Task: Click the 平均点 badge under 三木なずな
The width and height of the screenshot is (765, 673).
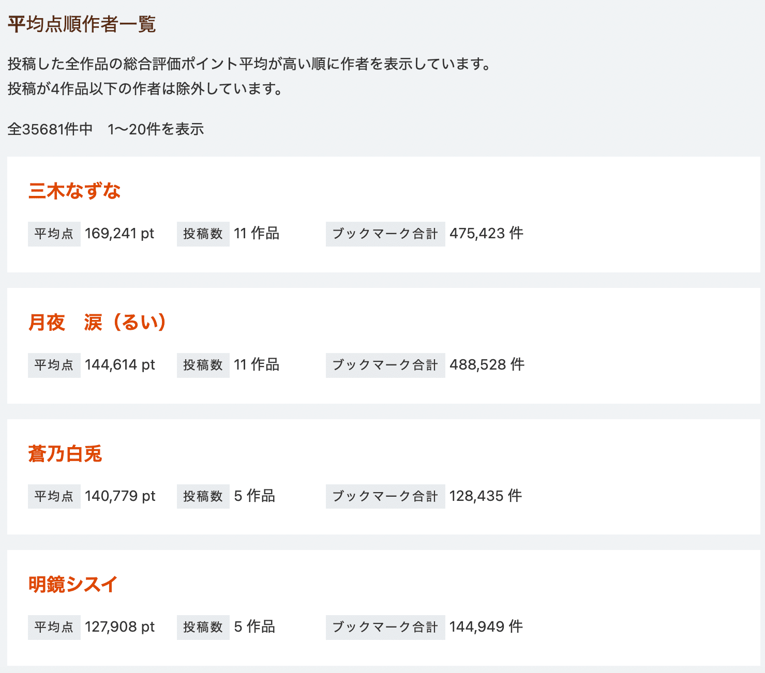Action: point(54,234)
